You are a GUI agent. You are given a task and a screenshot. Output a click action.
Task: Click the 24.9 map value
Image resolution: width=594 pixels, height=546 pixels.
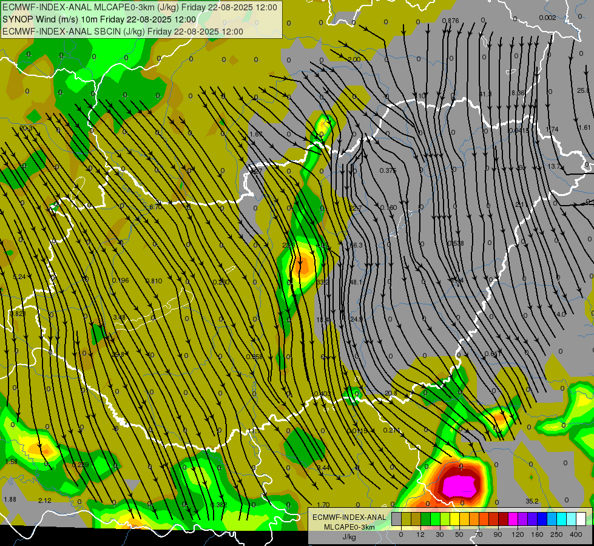tap(356, 320)
